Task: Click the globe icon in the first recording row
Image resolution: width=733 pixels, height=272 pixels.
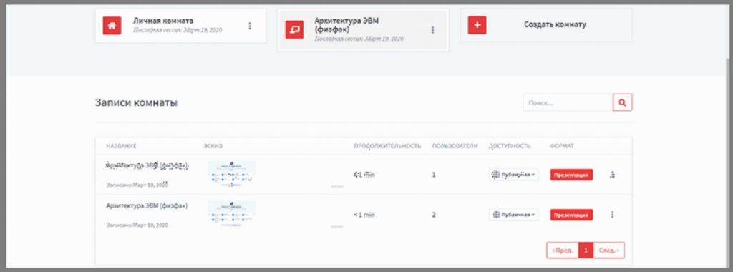Action: 496,175
